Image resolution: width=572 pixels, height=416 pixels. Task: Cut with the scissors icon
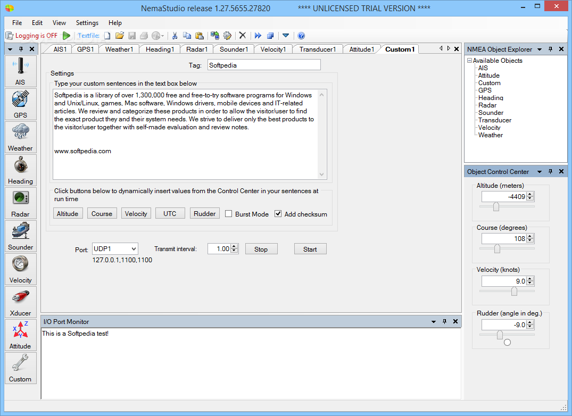(175, 36)
